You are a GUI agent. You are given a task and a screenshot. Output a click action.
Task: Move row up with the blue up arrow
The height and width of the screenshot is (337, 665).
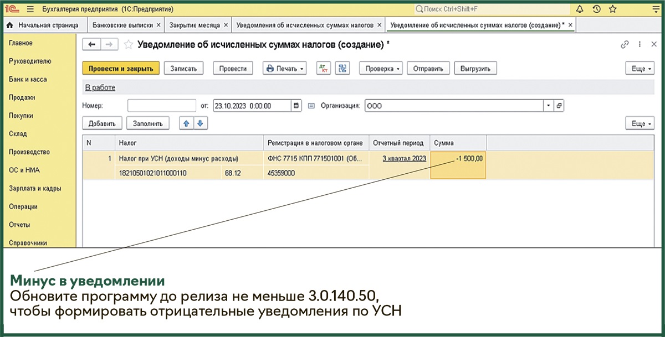[x=187, y=123]
